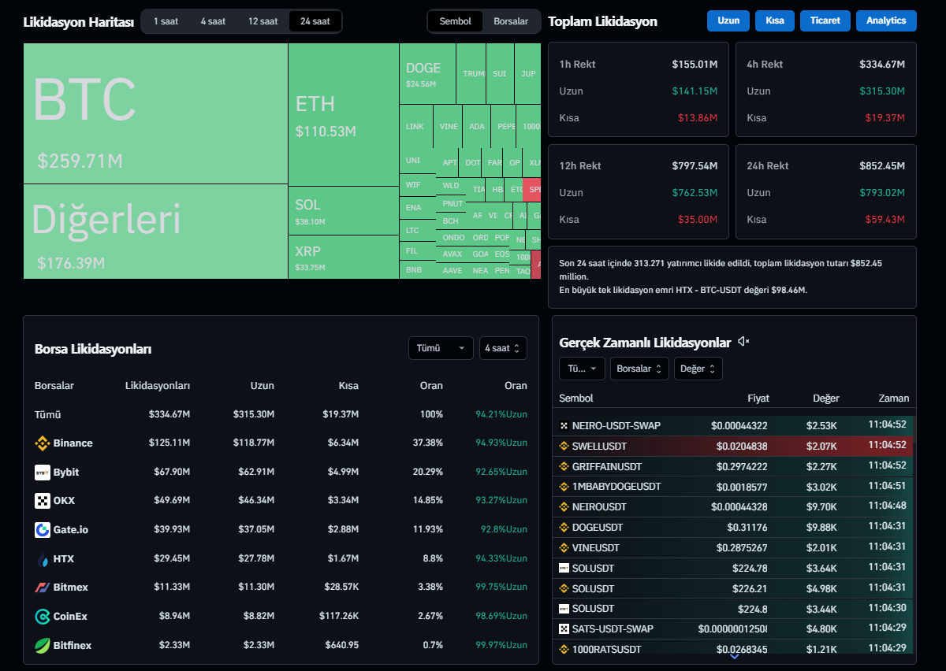Switch heatmap view to Sembol
The width and height of the screenshot is (946, 671).
coord(455,21)
